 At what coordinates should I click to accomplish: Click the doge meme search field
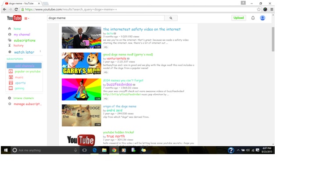tap(106, 18)
